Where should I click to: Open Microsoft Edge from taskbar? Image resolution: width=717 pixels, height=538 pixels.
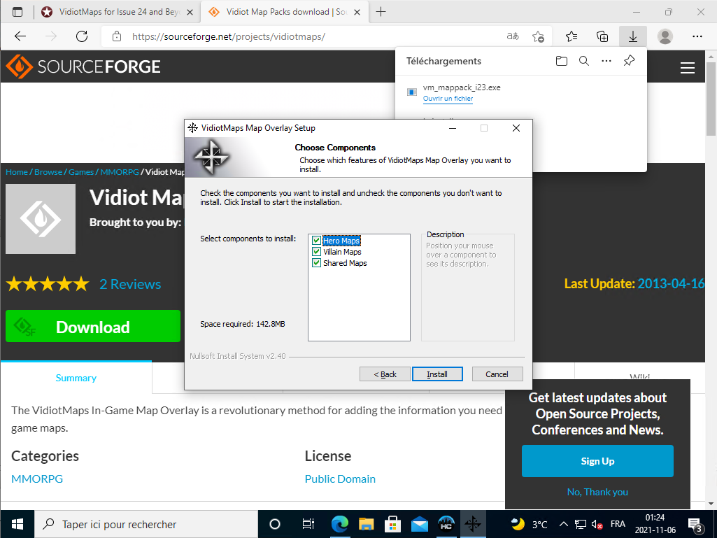click(x=340, y=524)
